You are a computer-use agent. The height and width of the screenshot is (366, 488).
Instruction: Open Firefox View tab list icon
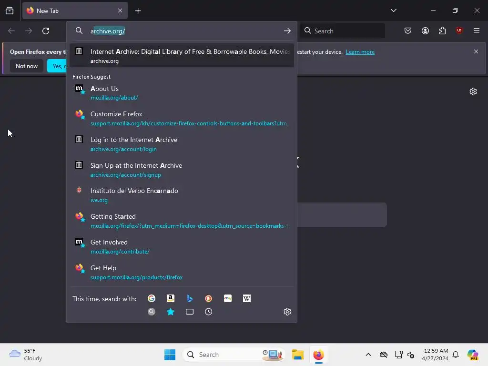coord(10,10)
